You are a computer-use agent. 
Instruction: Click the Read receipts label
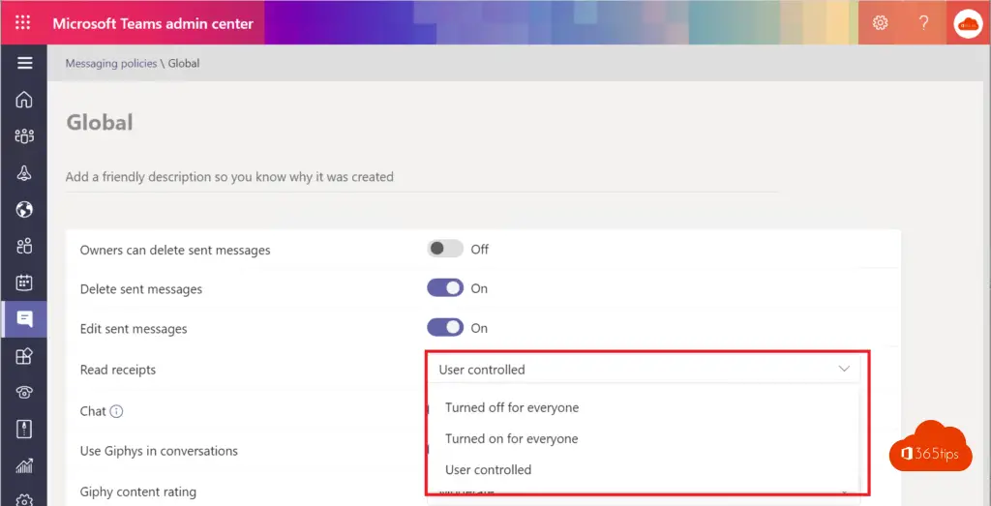tap(117, 370)
